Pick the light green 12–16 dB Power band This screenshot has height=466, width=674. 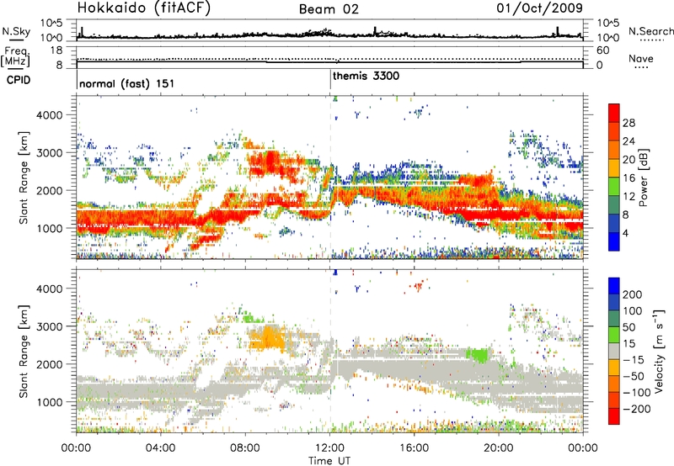coord(614,187)
